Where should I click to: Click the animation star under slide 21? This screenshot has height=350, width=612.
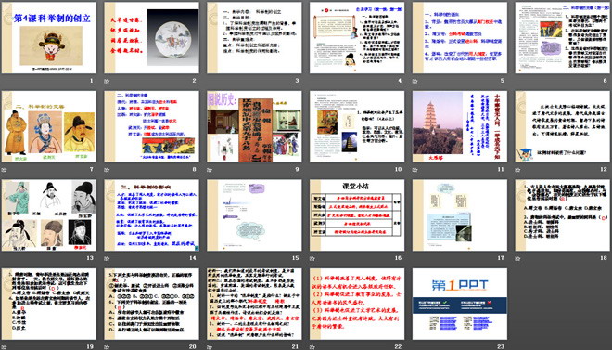(x=210, y=347)
